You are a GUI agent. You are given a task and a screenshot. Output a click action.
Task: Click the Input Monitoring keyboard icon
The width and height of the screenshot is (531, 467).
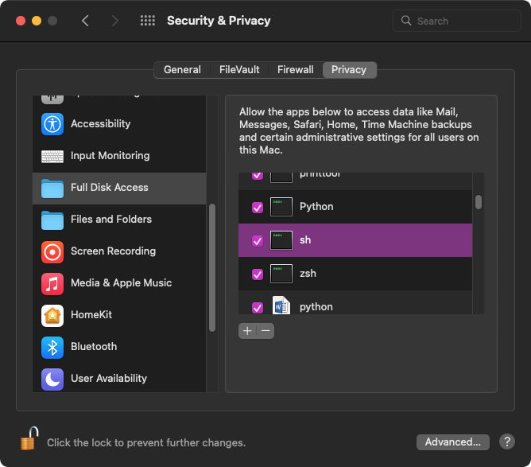52,156
